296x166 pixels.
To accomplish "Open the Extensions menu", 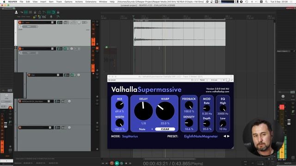I will tap(91, 1).
